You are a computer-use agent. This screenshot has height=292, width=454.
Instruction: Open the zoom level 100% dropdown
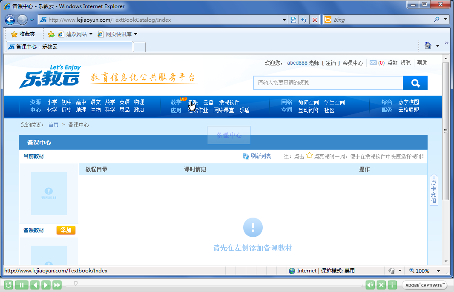click(438, 271)
